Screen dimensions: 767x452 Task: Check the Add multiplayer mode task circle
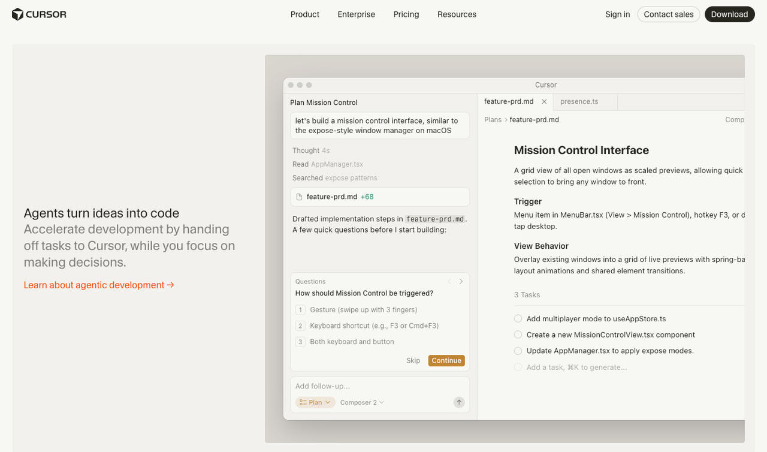click(x=518, y=319)
